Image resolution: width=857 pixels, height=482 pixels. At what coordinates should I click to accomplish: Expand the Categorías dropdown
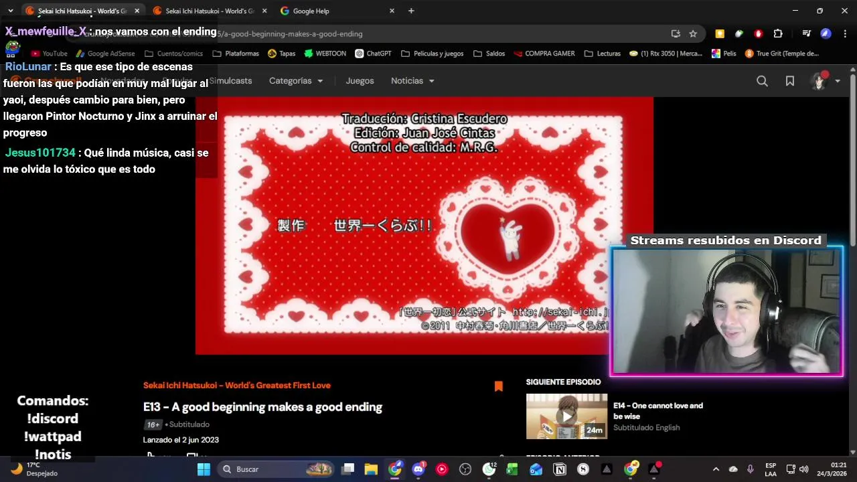pos(296,81)
